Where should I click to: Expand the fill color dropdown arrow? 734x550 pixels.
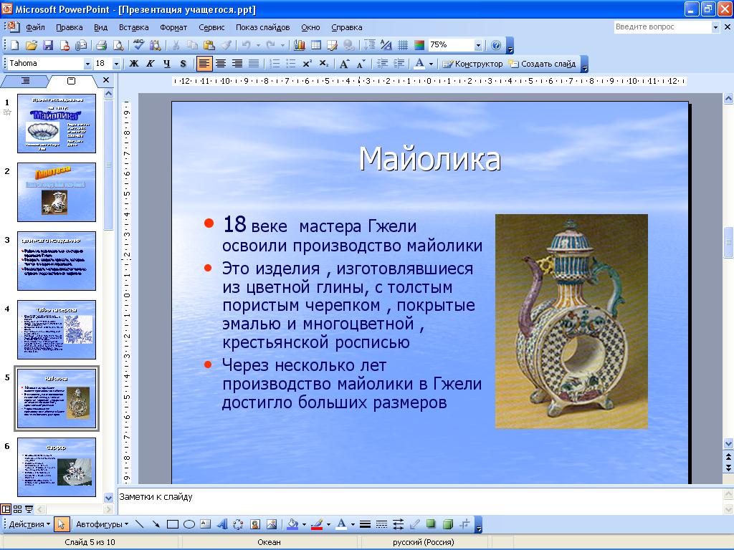(x=304, y=524)
